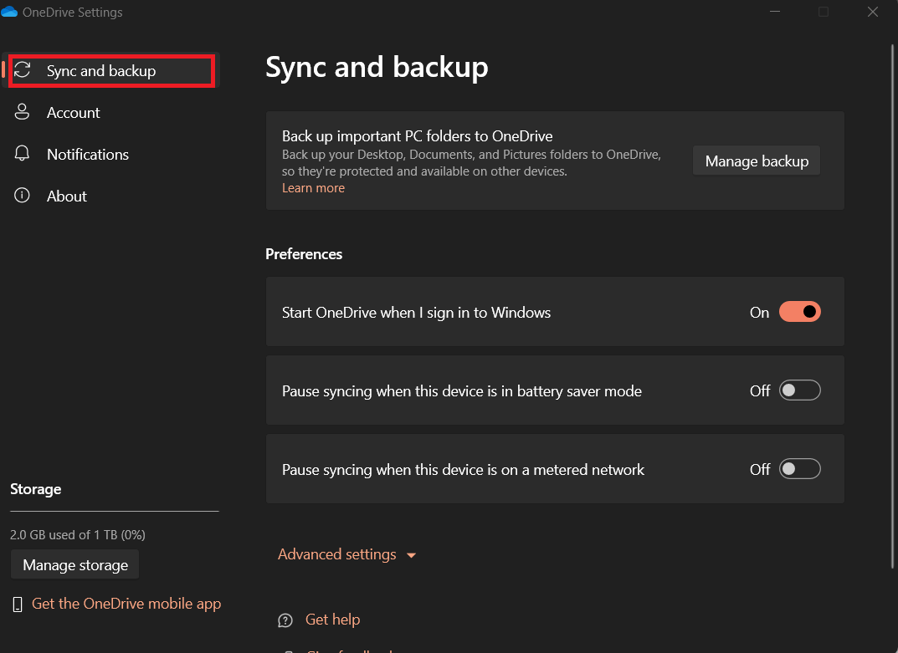
Task: Open the Sync and backup section
Action: coord(111,70)
